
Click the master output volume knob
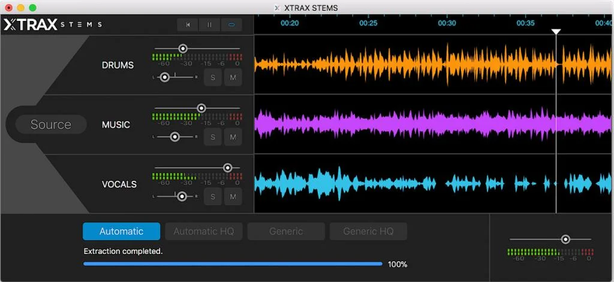point(565,239)
